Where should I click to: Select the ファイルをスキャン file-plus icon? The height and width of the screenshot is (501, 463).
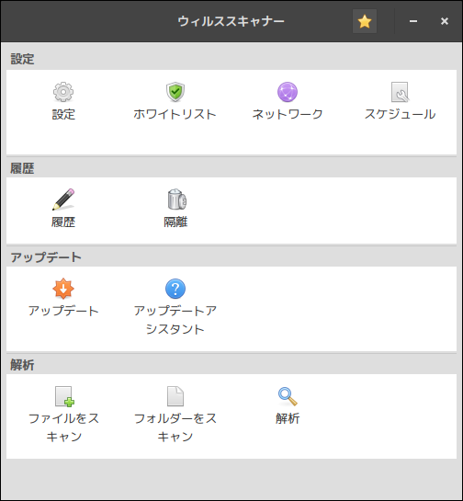(x=64, y=396)
